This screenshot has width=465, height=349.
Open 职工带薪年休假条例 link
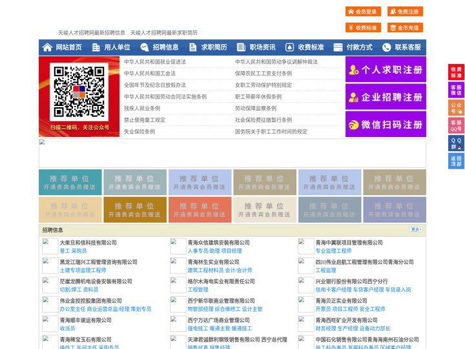pyautogui.click(x=258, y=96)
